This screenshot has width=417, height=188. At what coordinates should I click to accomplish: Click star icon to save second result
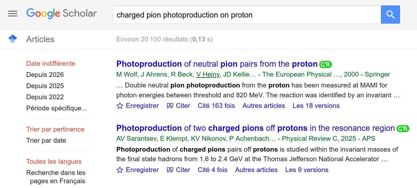(x=120, y=170)
